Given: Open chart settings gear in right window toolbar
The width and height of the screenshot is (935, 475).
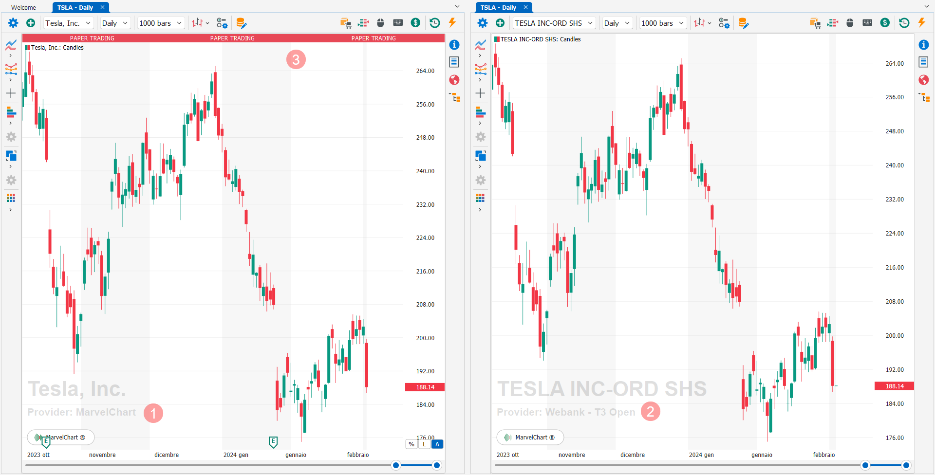Looking at the screenshot, I should 483,23.
